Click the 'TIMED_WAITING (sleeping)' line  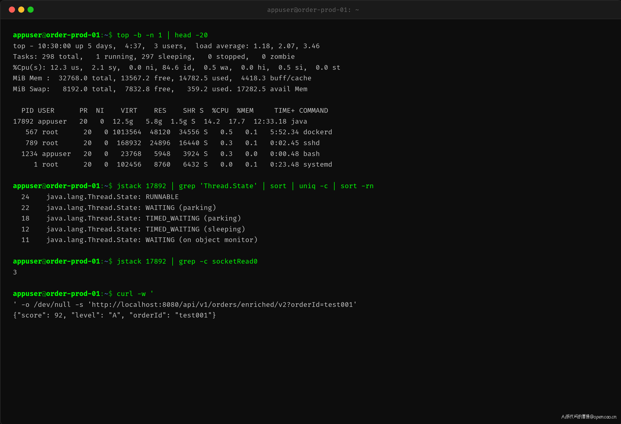pos(133,229)
